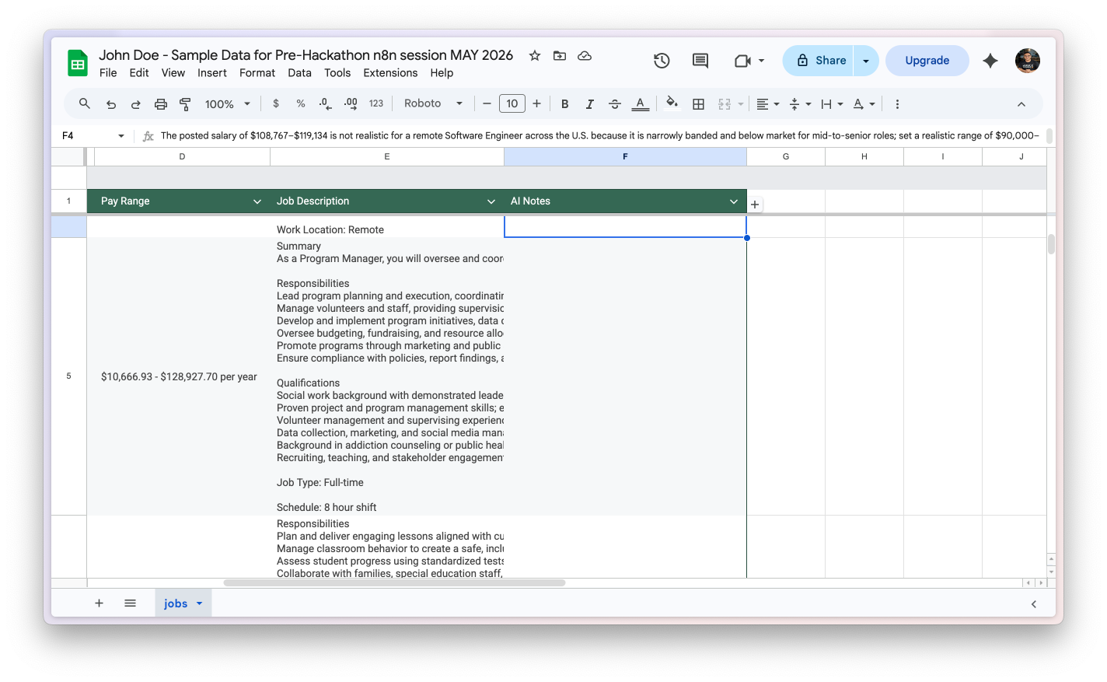The width and height of the screenshot is (1107, 682).
Task: Open the fill color paint bucket
Action: click(x=672, y=103)
